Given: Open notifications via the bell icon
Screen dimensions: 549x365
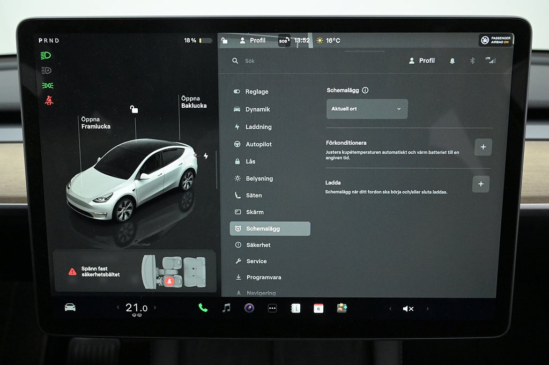Looking at the screenshot, I should coord(452,61).
